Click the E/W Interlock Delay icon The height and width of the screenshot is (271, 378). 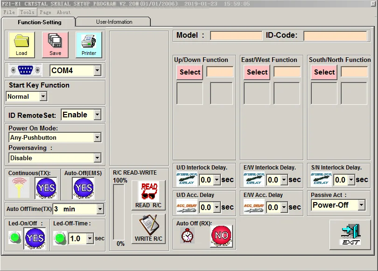pos(254,179)
